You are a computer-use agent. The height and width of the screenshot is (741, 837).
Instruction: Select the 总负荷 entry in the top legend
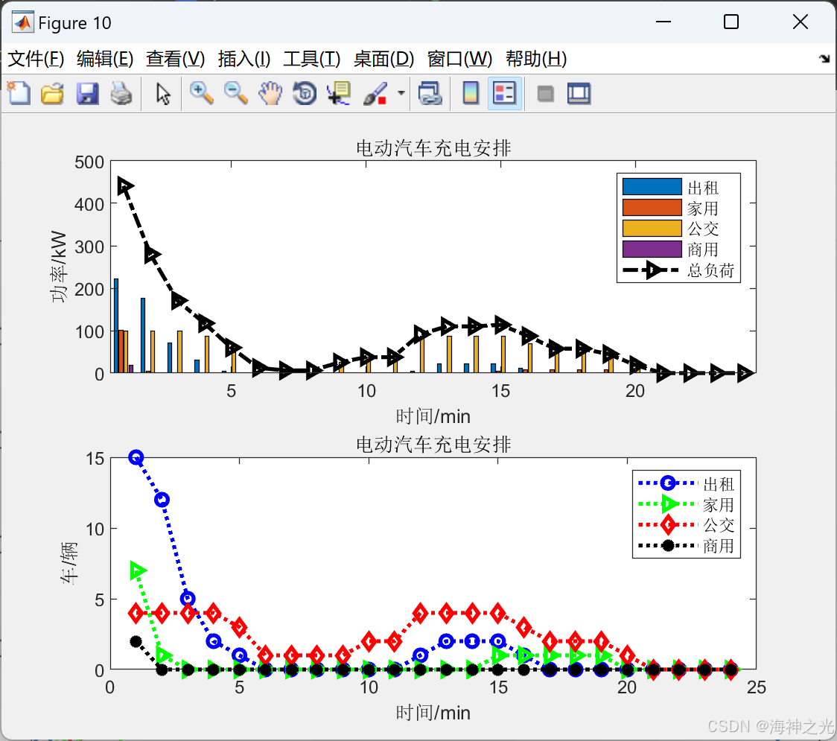[678, 270]
